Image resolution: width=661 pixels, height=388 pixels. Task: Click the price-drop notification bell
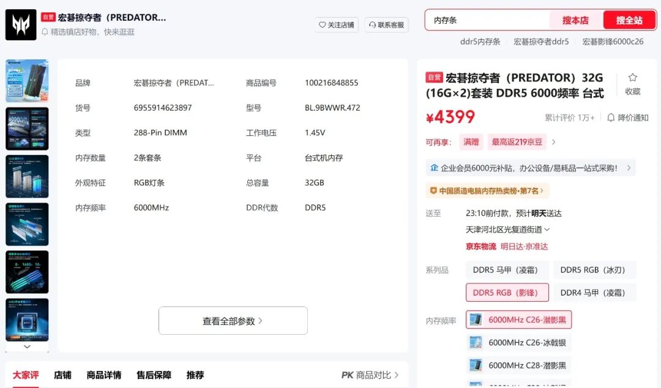click(610, 118)
